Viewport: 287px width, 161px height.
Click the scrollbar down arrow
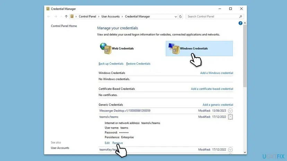[x=245, y=152]
